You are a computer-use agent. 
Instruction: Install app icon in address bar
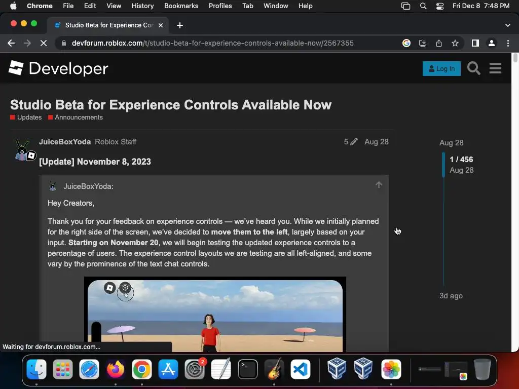coord(423,43)
